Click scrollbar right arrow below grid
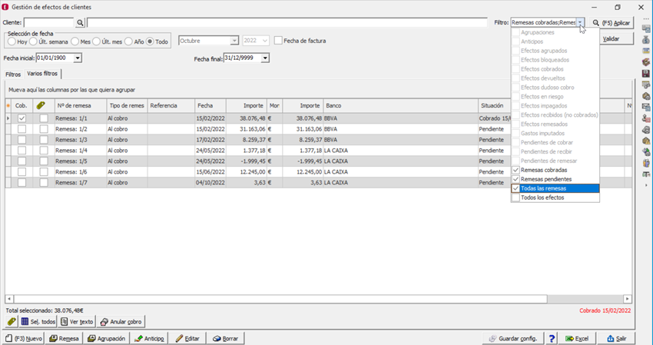The width and height of the screenshot is (653, 345). point(627,299)
